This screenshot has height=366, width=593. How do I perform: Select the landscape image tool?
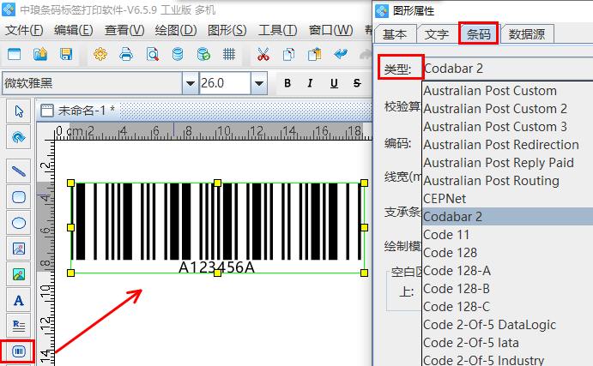19,274
